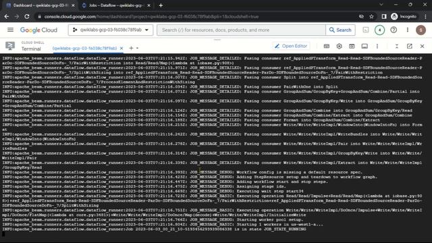Open Cloud Shell more options menu
This screenshot has width=432, height=243.
[377, 47]
